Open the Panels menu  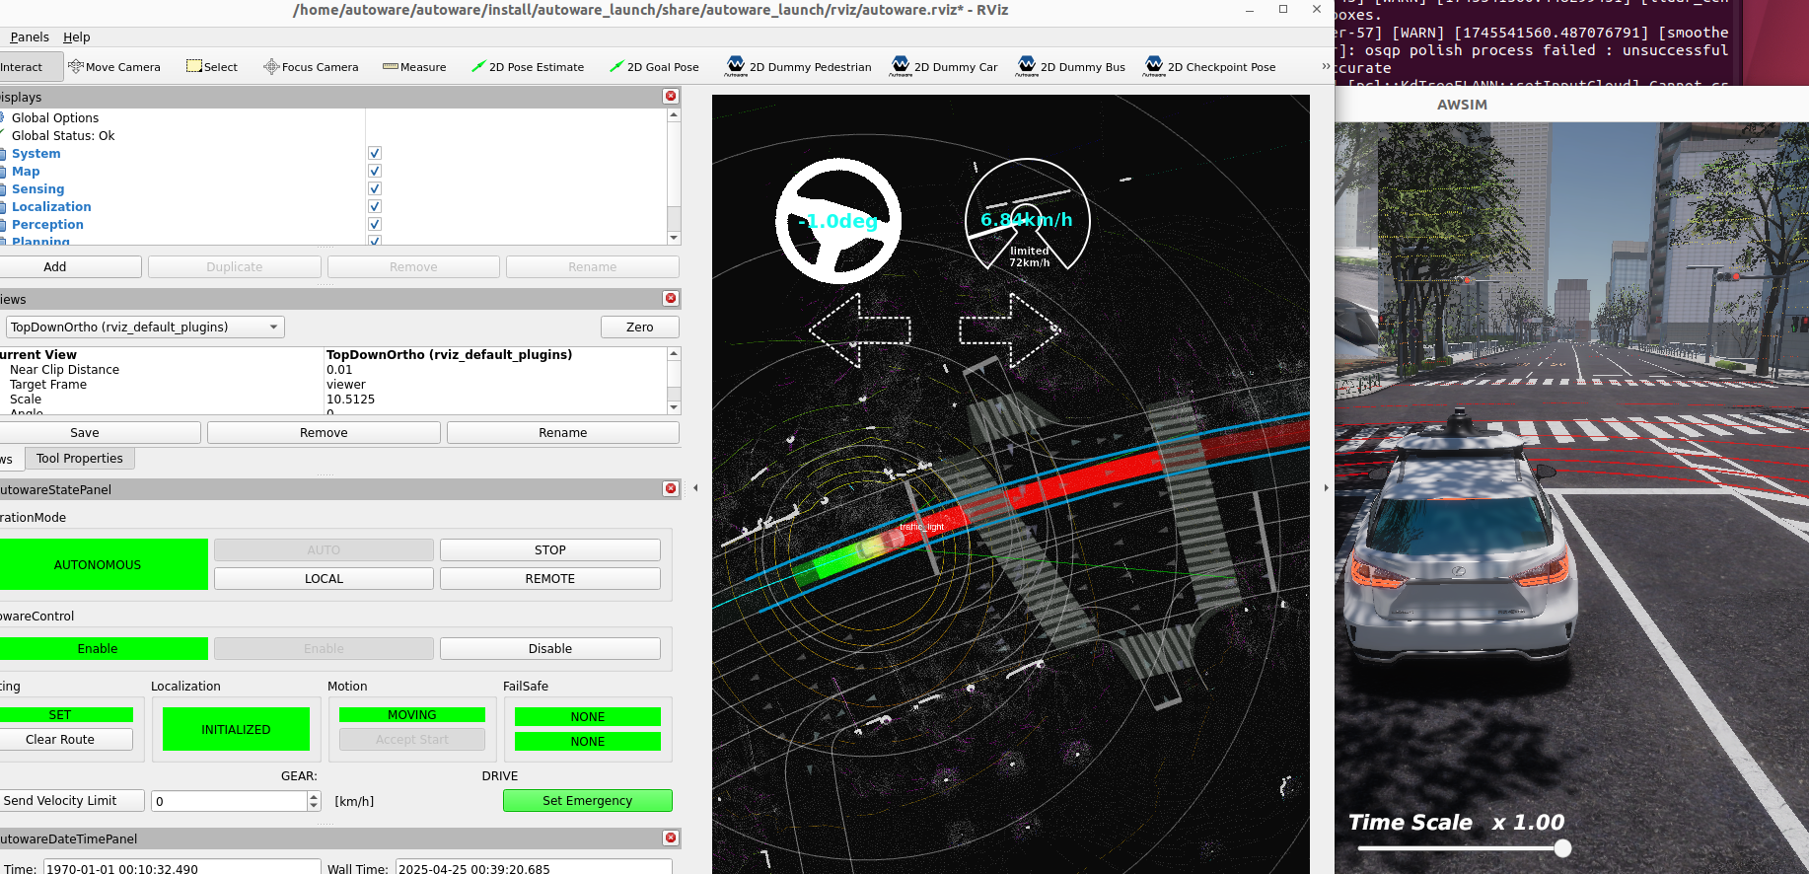30,36
